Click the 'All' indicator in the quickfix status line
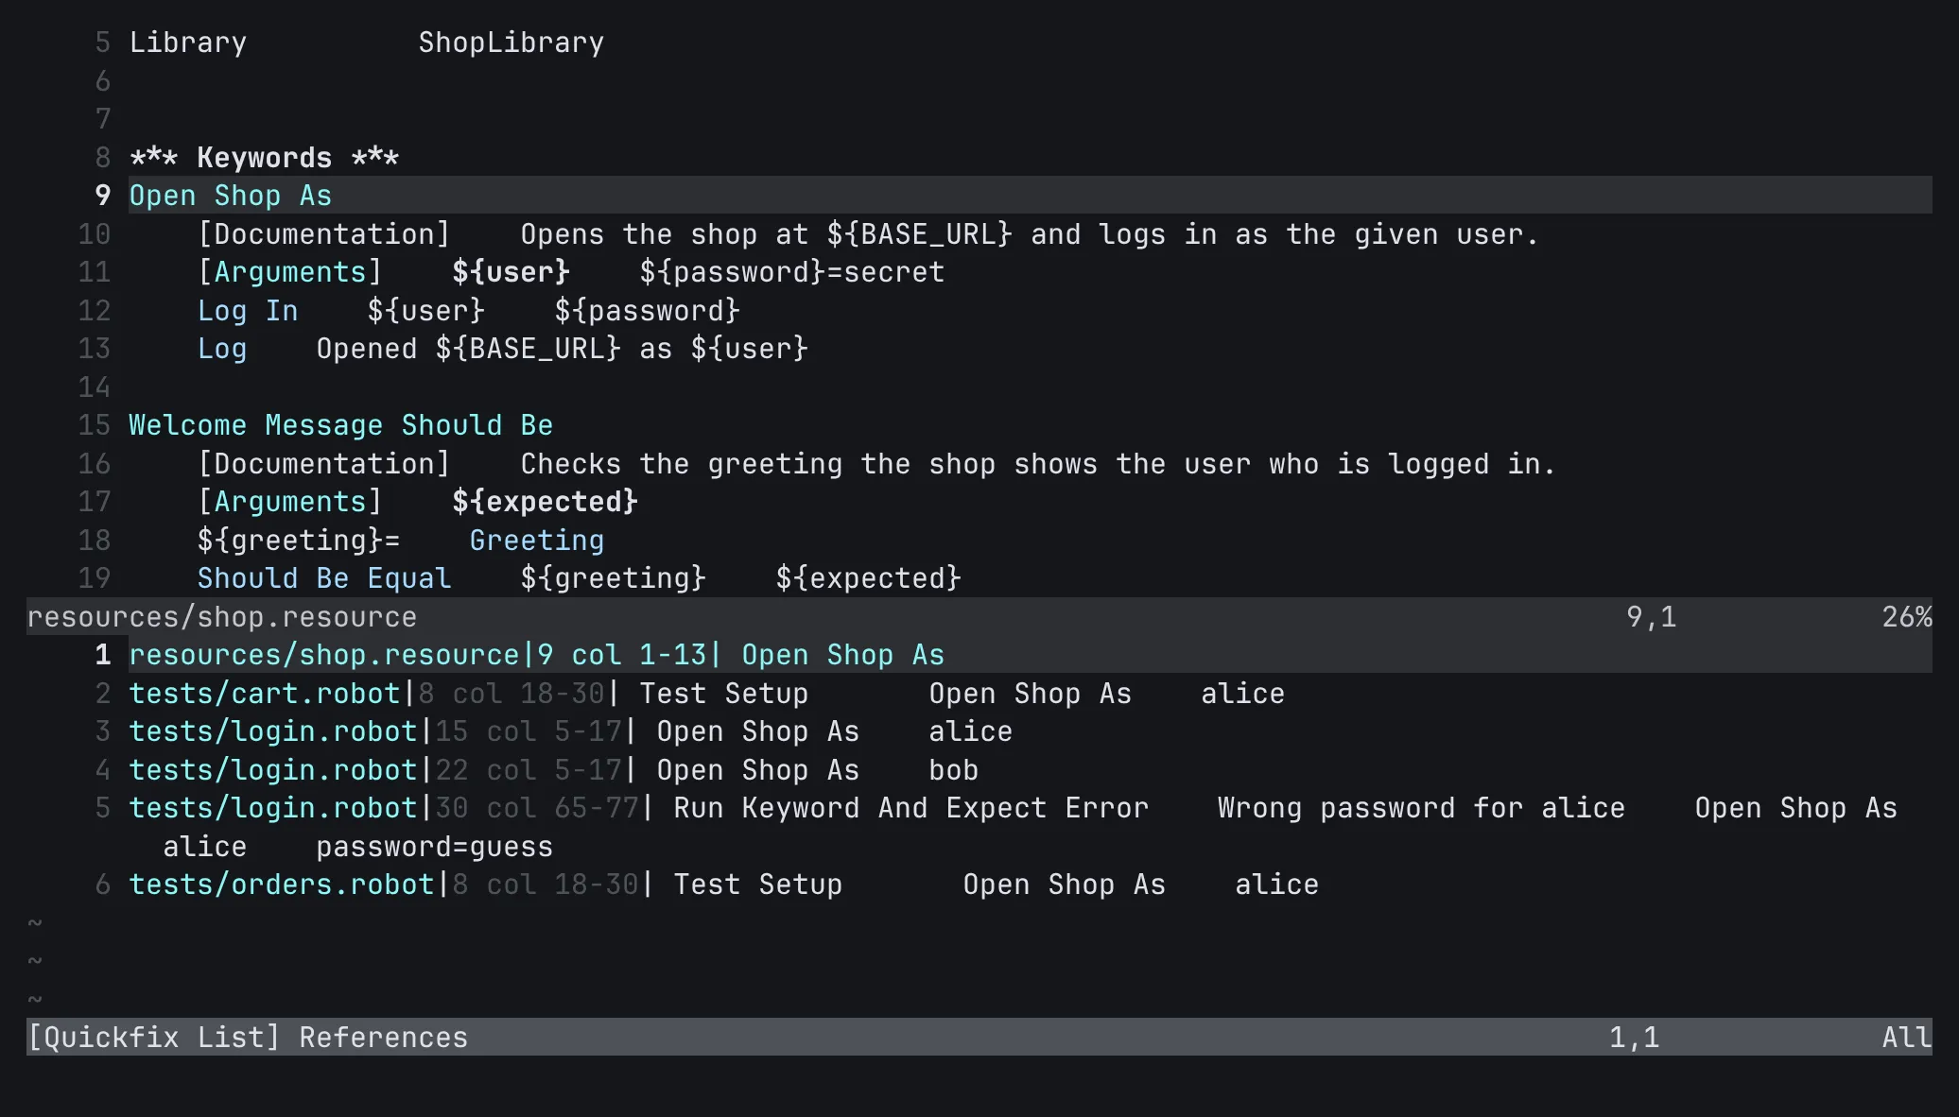The image size is (1959, 1117). point(1906,1038)
